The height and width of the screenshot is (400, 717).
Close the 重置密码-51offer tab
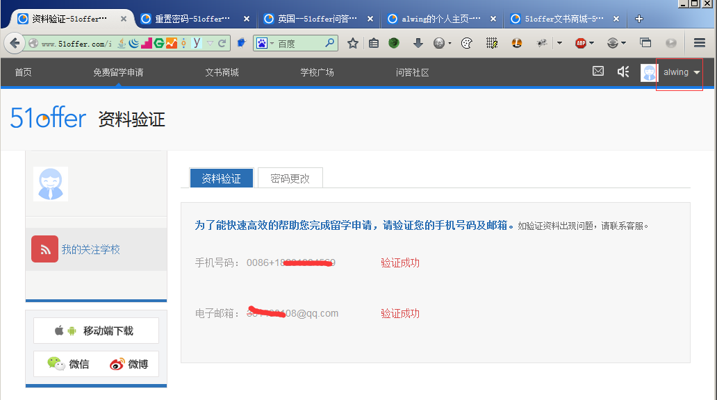tap(247, 19)
